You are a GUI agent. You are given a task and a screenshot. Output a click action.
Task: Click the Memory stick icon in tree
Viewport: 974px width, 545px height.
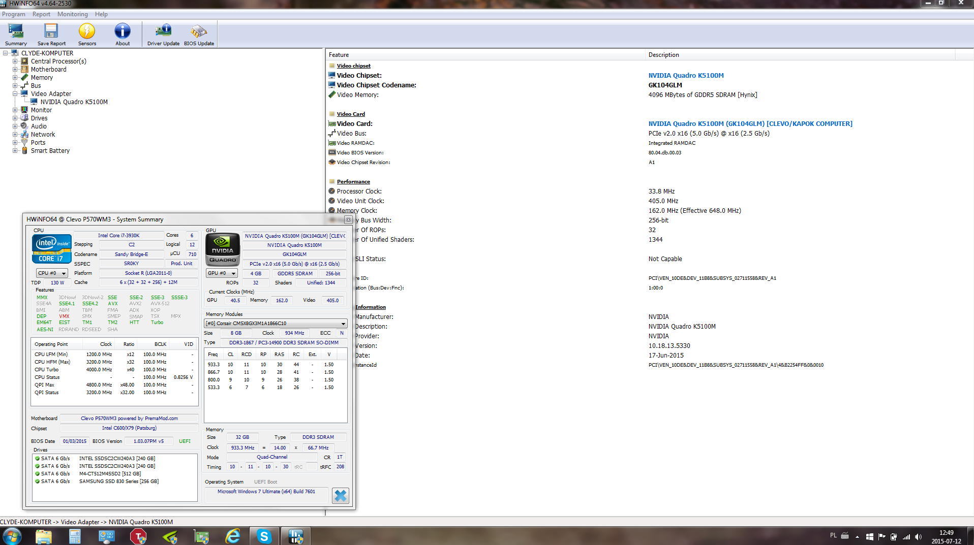24,77
